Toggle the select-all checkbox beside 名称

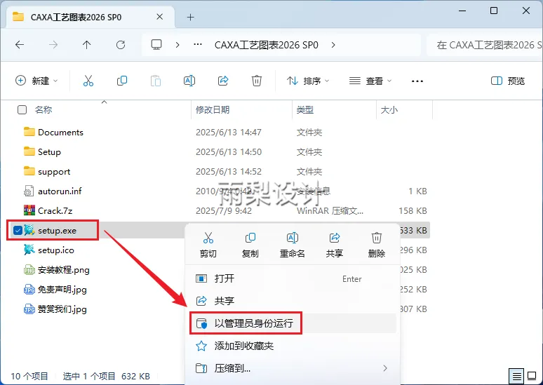tap(22, 110)
